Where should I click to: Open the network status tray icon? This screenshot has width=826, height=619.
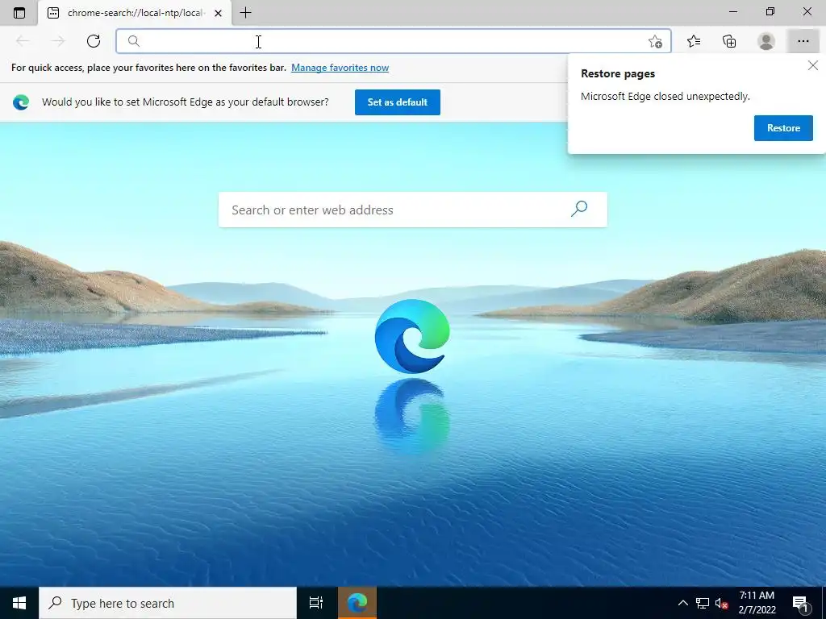703,603
